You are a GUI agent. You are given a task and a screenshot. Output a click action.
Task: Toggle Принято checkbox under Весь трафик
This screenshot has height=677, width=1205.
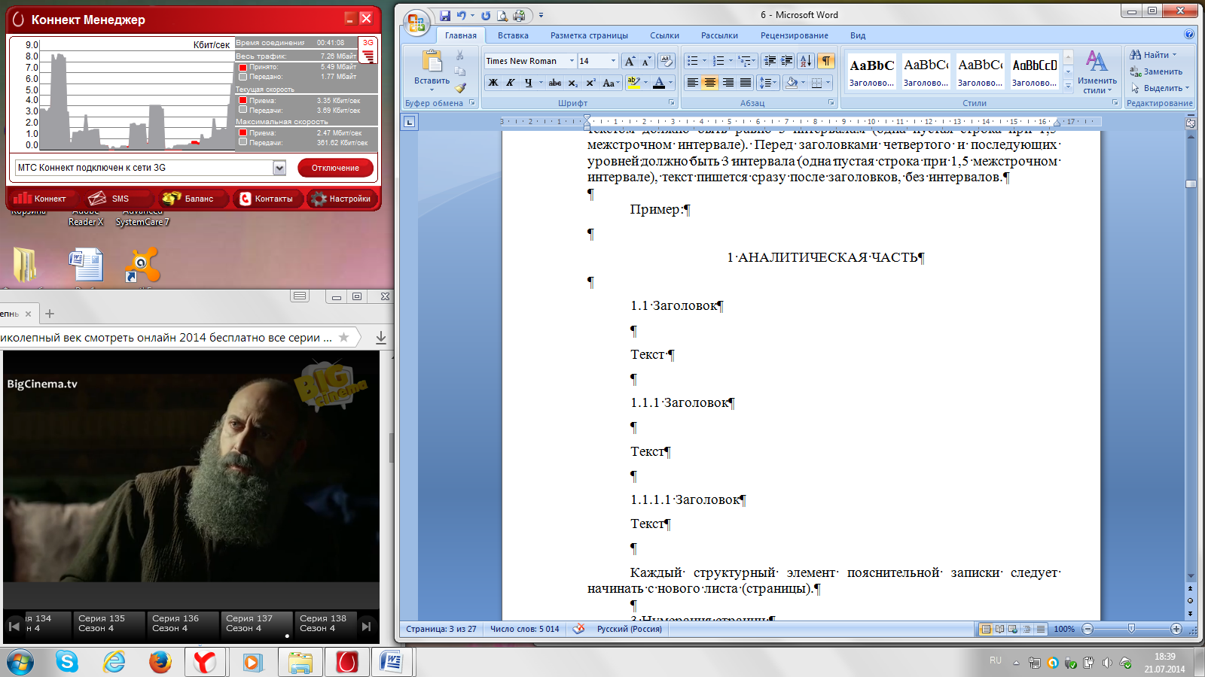[243, 67]
